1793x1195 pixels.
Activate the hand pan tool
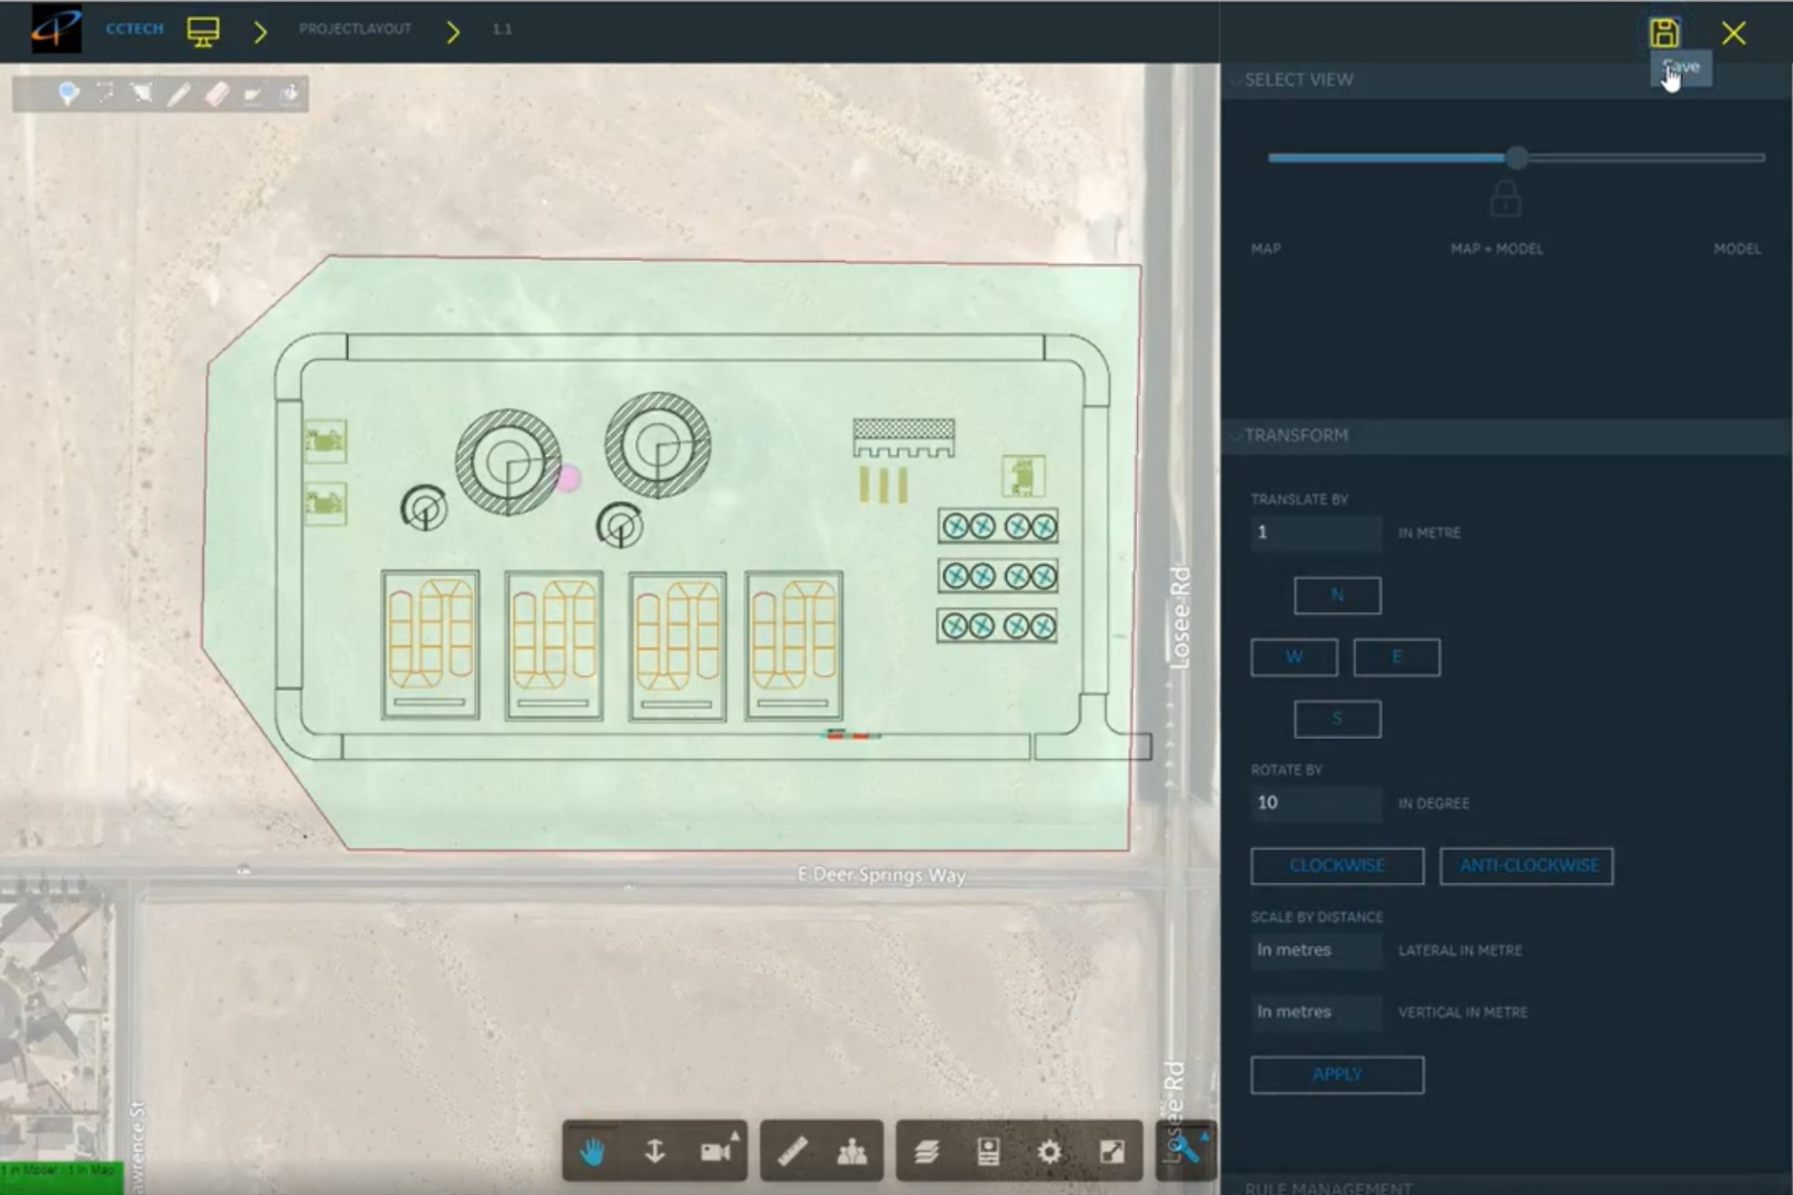592,1152
